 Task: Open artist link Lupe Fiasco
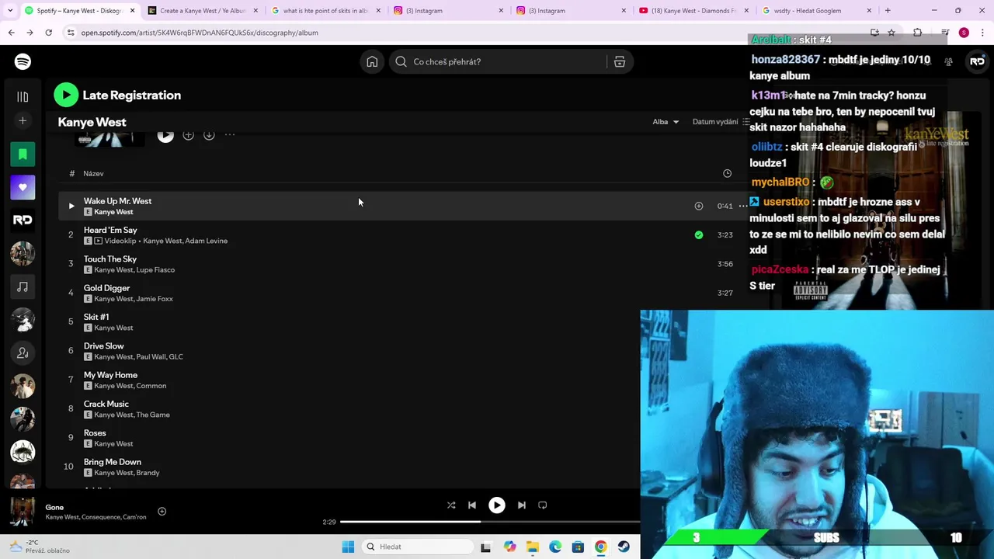point(156,269)
